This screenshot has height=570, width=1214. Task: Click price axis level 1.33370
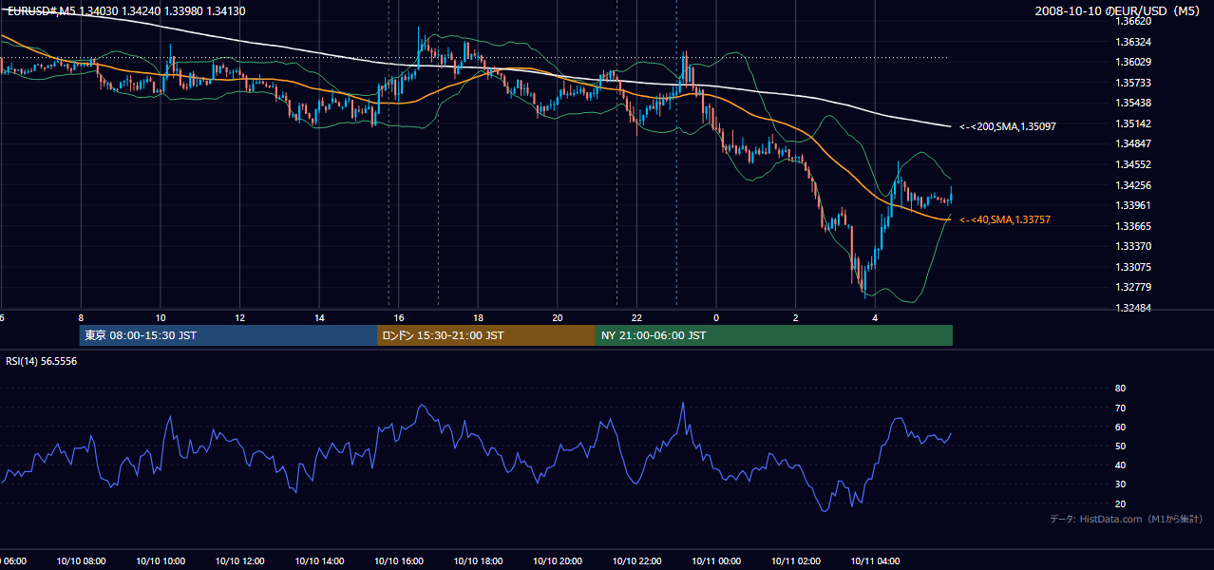pos(1134,246)
